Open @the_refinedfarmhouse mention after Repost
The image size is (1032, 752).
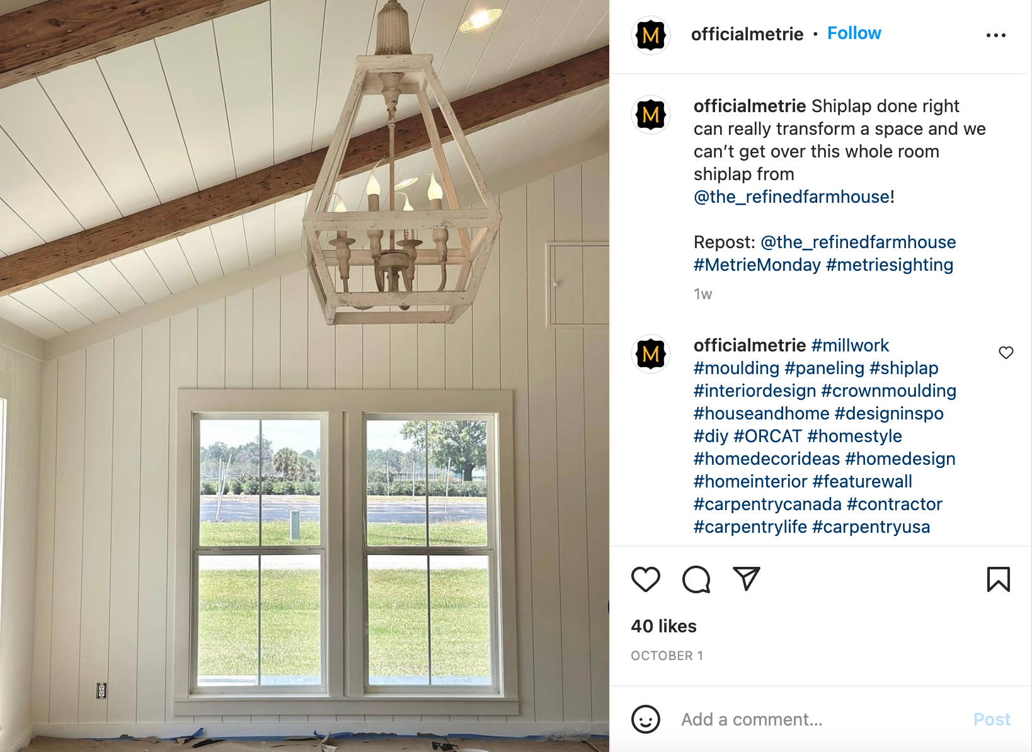(858, 242)
